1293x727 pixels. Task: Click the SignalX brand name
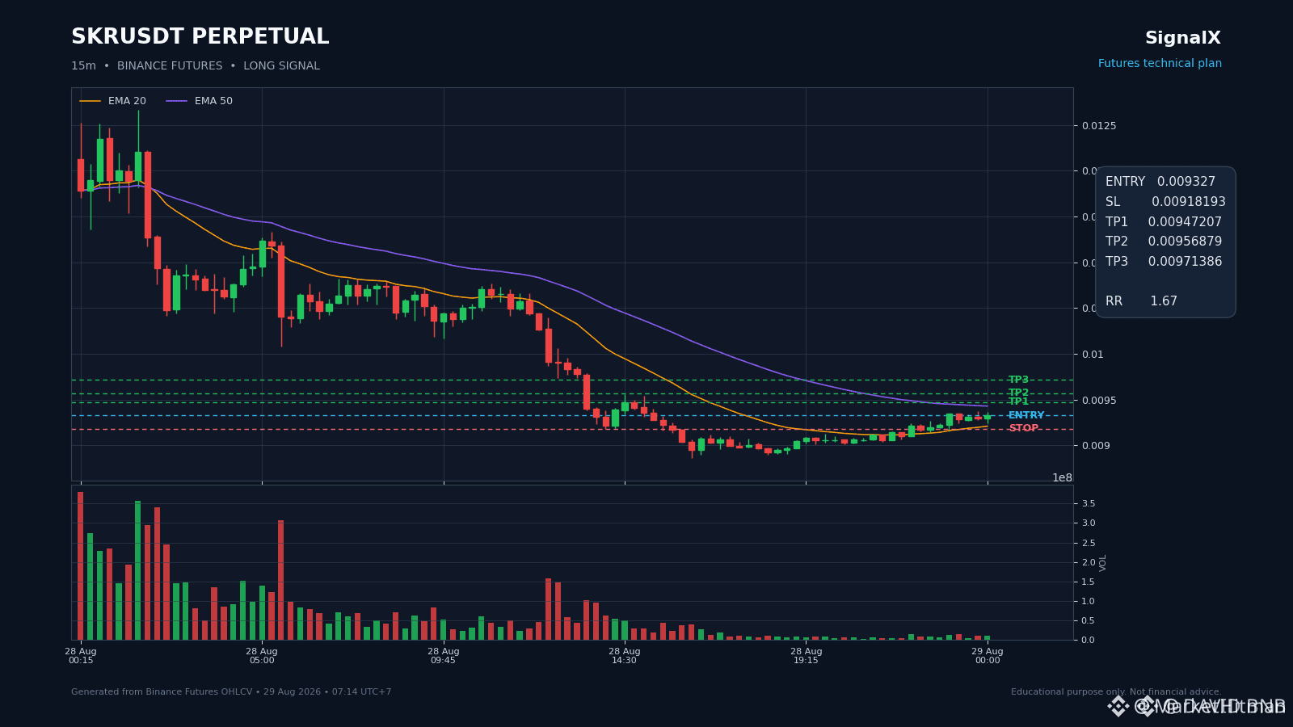coord(1182,38)
